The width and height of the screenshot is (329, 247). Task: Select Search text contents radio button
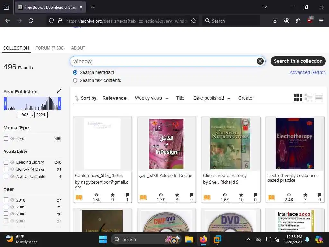(x=75, y=80)
